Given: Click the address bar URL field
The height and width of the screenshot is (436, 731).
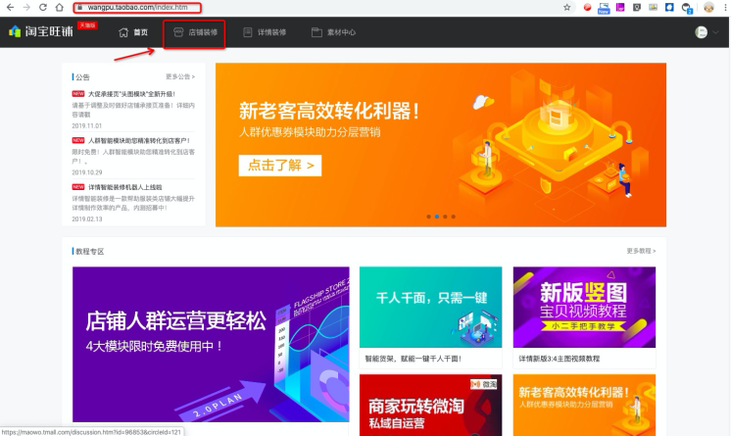Looking at the screenshot, I should pos(137,8).
